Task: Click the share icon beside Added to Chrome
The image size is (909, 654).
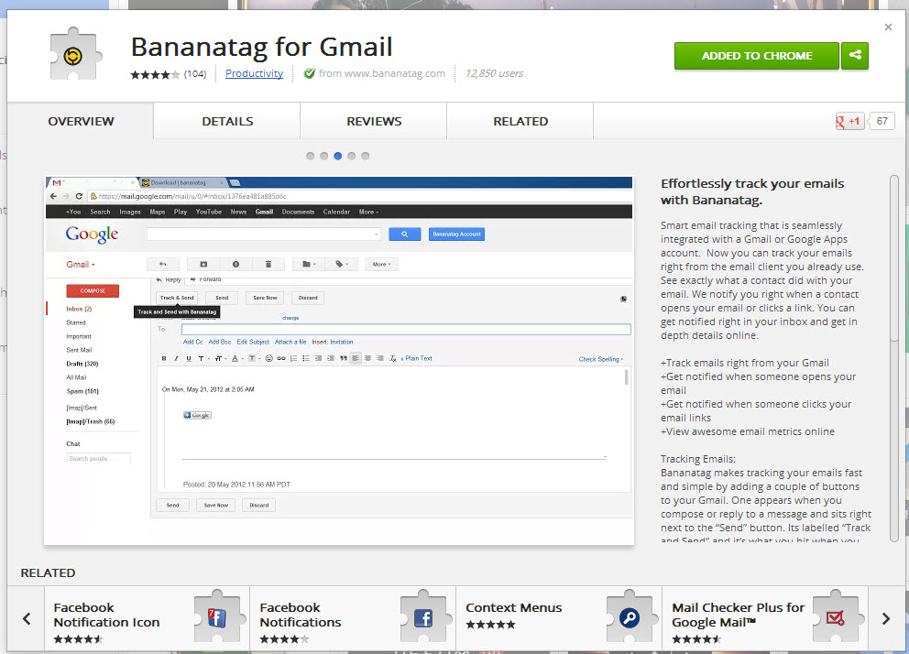Action: pos(855,56)
